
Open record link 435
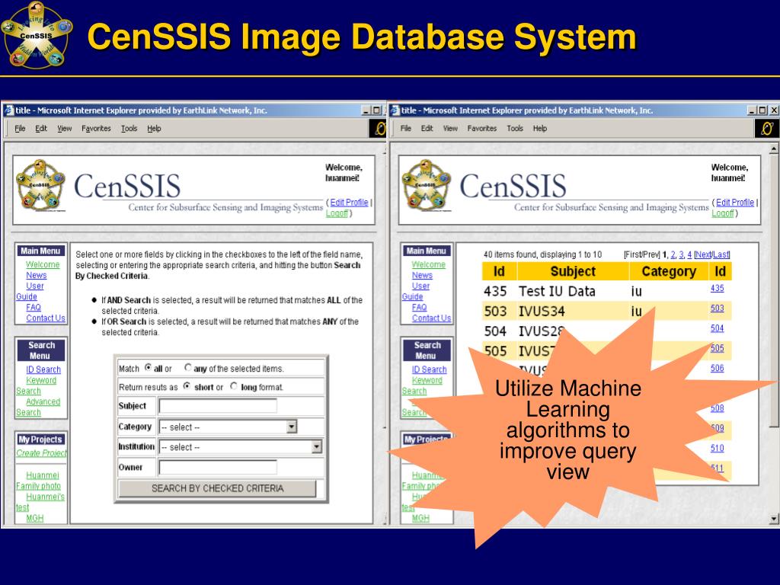[x=718, y=288]
